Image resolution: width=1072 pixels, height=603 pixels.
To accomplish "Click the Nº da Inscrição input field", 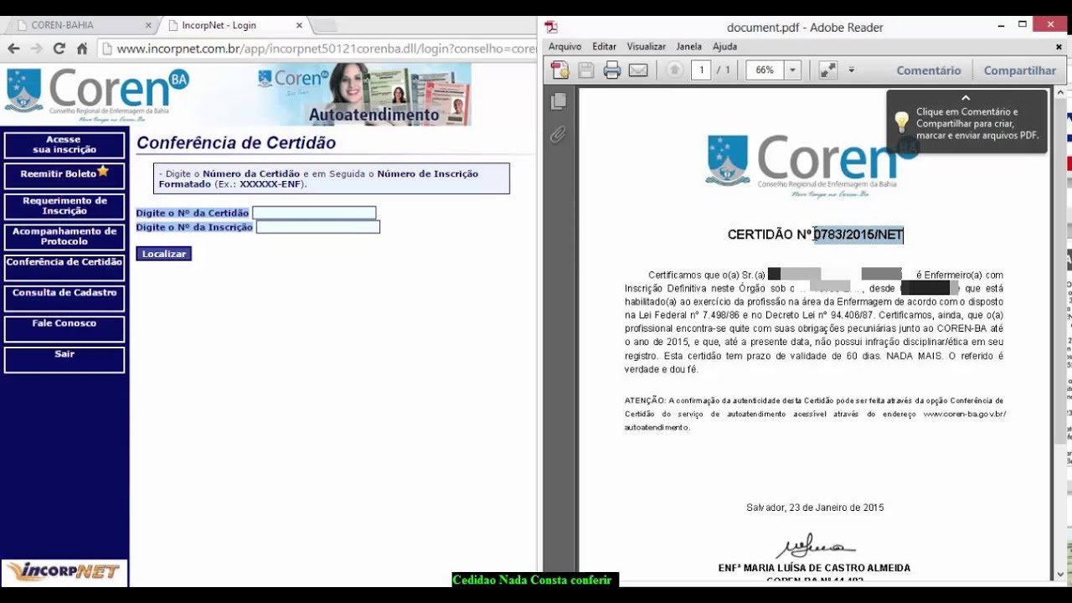I will click(318, 227).
